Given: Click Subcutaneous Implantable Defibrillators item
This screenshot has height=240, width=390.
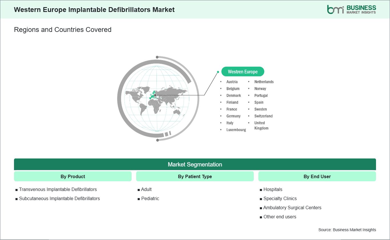Looking at the screenshot, I should point(59,198).
